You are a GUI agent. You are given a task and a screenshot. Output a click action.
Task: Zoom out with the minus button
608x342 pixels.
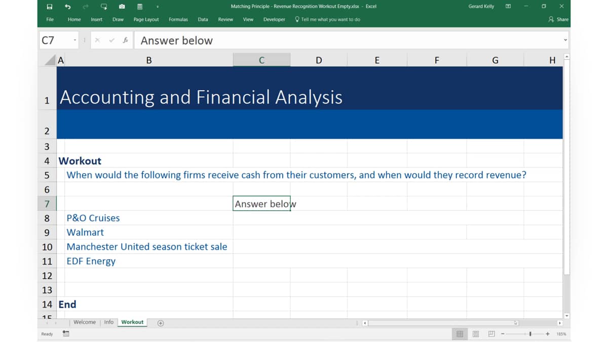(503, 334)
